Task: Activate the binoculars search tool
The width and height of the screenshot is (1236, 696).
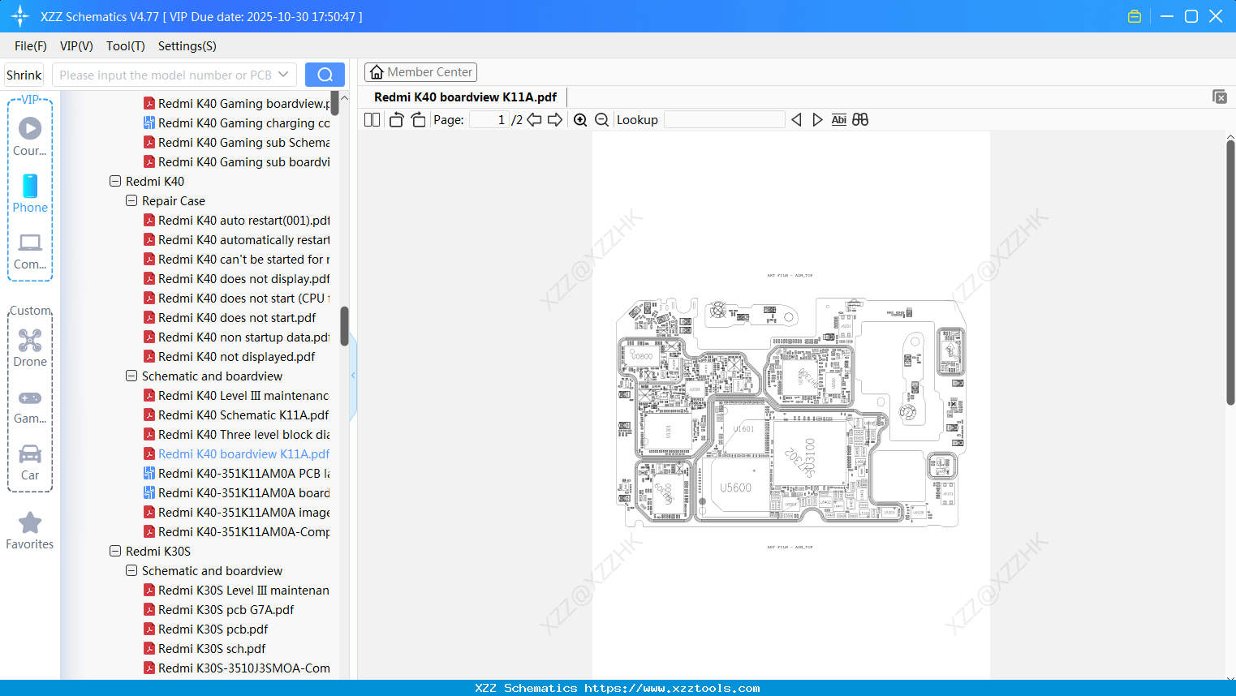Action: pyautogui.click(x=859, y=119)
